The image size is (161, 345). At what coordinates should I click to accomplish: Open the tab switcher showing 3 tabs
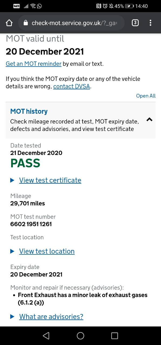(x=135, y=23)
